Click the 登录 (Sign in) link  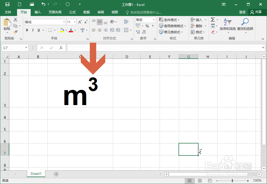coord(242,12)
